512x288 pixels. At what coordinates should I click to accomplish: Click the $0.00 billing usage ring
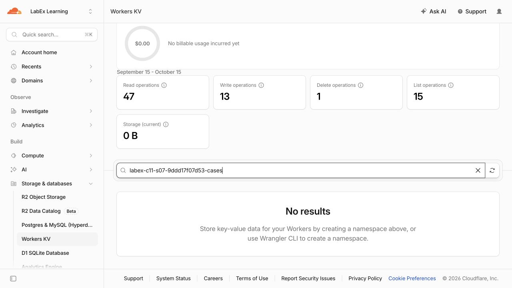pyautogui.click(x=142, y=44)
